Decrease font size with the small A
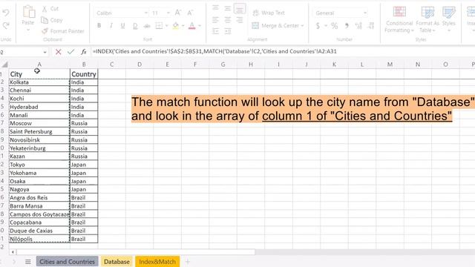The image size is (475, 267). pyautogui.click(x=190, y=13)
